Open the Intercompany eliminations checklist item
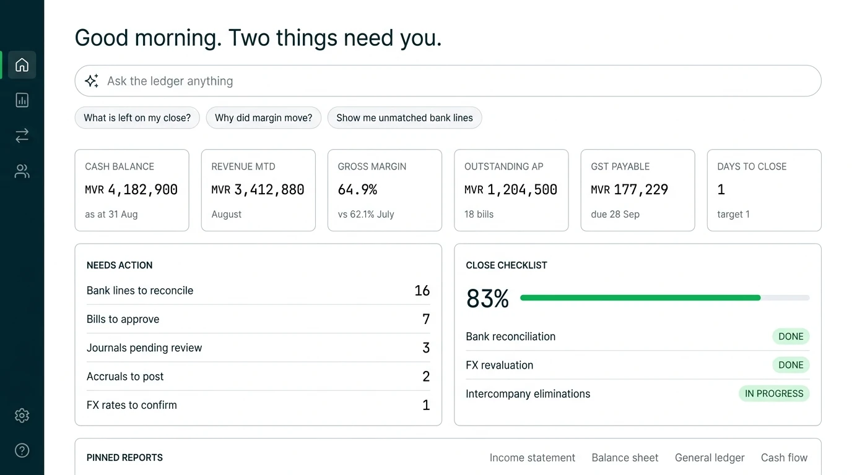The width and height of the screenshot is (852, 475). (x=637, y=394)
